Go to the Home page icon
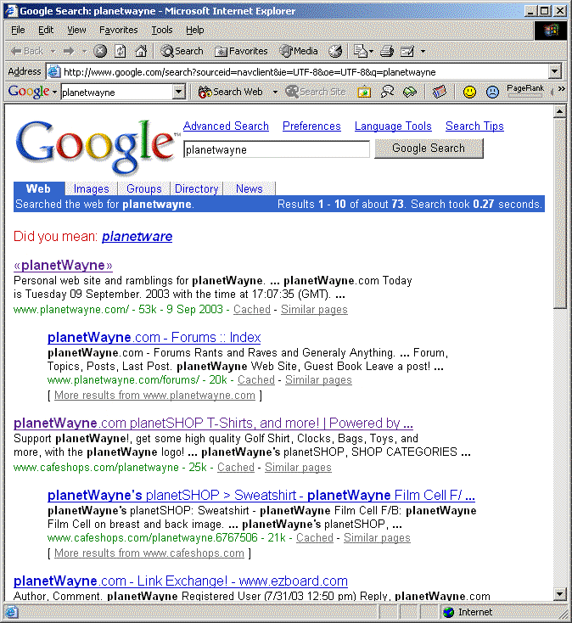The width and height of the screenshot is (572, 623). point(141,51)
